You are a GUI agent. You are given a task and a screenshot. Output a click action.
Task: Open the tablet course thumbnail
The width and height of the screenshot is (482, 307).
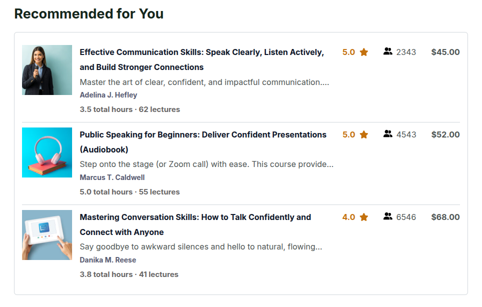click(x=47, y=235)
